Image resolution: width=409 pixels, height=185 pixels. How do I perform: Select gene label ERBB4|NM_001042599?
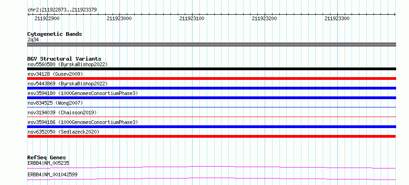[52, 174]
